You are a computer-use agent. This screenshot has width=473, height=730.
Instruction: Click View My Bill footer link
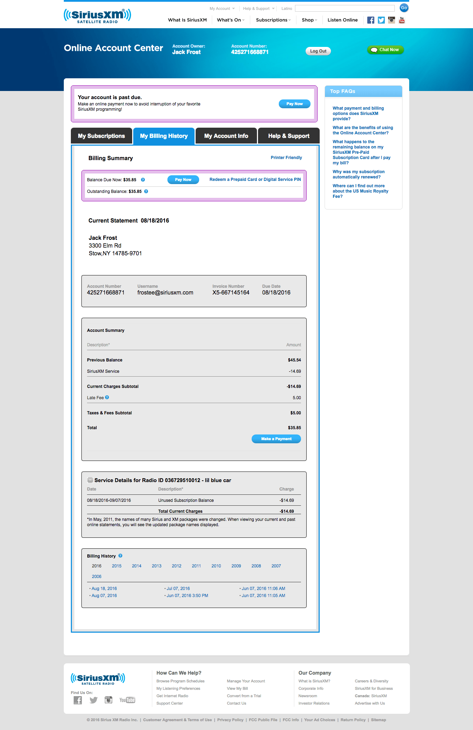[238, 688]
